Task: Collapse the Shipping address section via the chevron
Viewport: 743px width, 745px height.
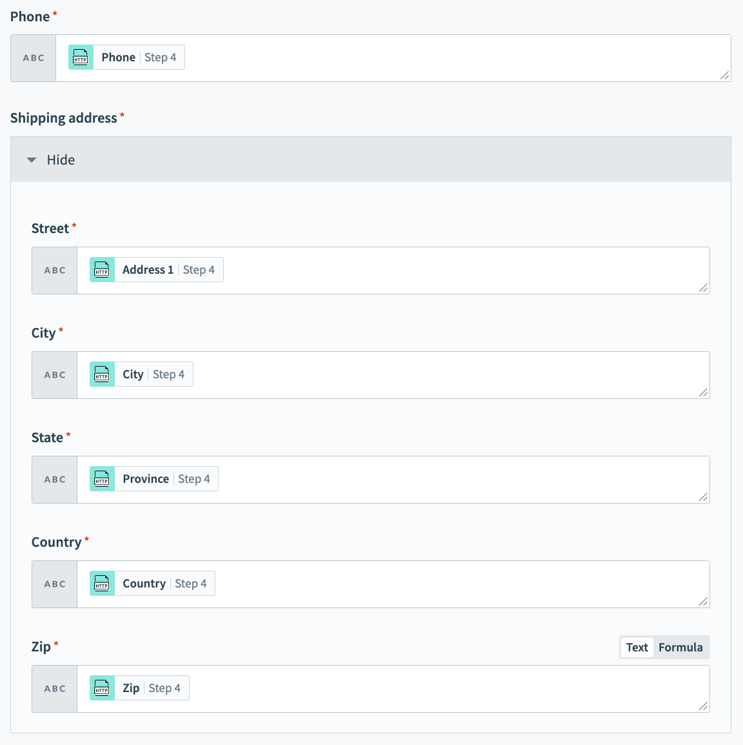Action: click(32, 159)
